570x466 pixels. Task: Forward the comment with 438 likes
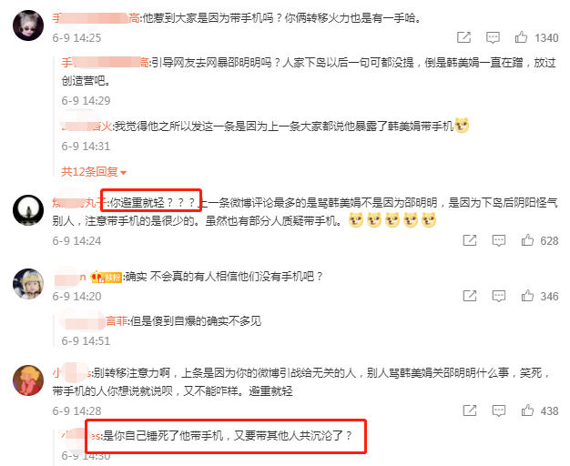point(470,410)
